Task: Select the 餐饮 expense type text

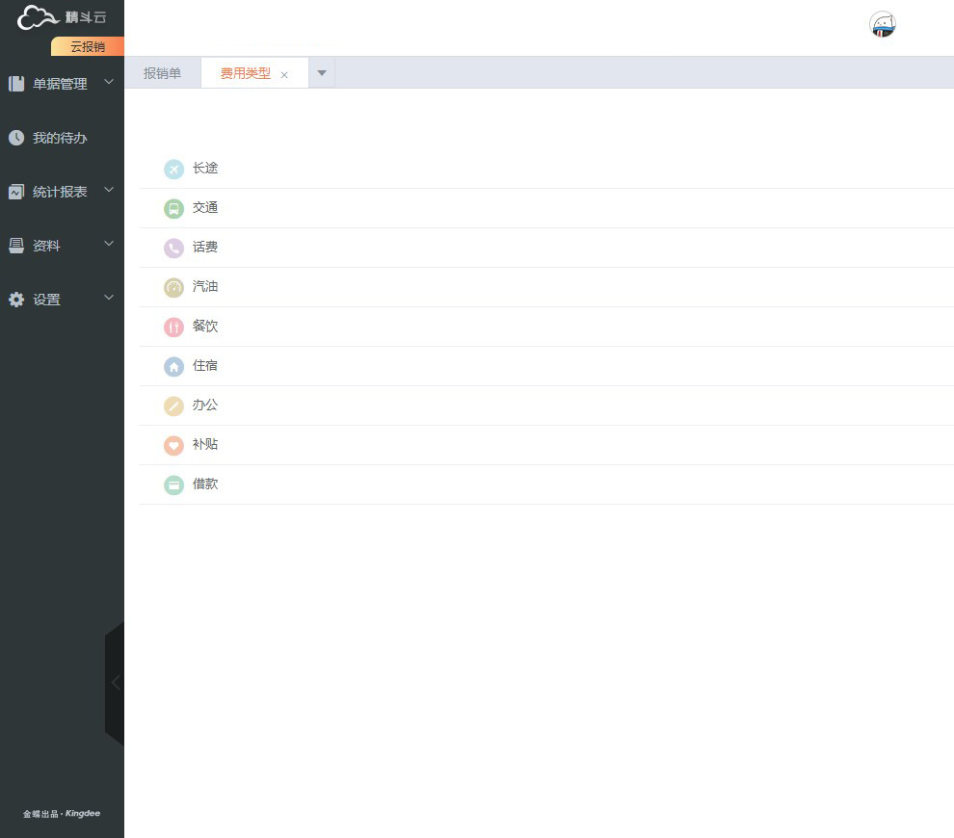Action: [x=205, y=326]
